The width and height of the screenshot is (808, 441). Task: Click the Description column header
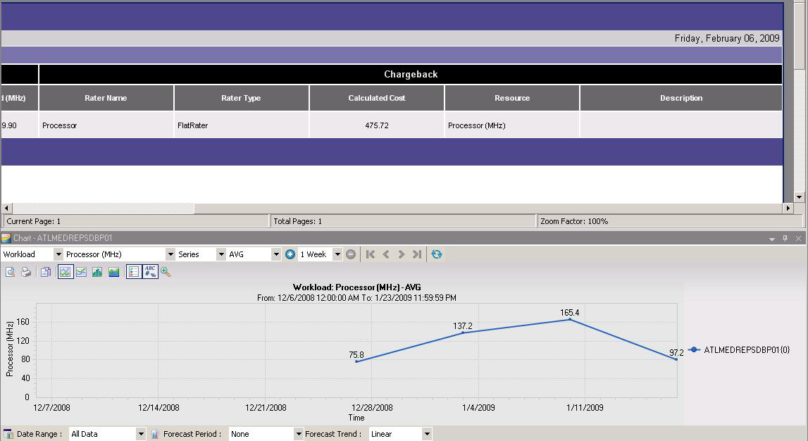point(681,98)
